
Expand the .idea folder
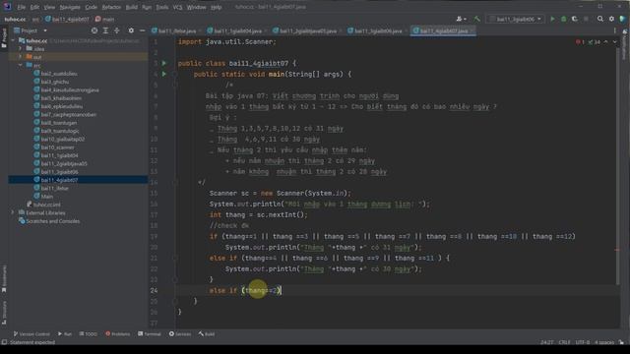pos(20,48)
